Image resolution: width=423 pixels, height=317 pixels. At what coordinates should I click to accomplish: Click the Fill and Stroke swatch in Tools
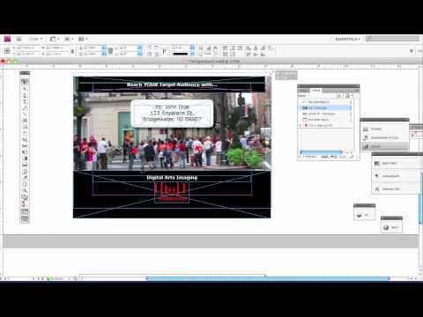(x=25, y=198)
